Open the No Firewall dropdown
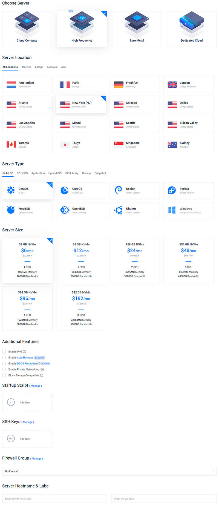The width and height of the screenshot is (219, 505). 109,471
